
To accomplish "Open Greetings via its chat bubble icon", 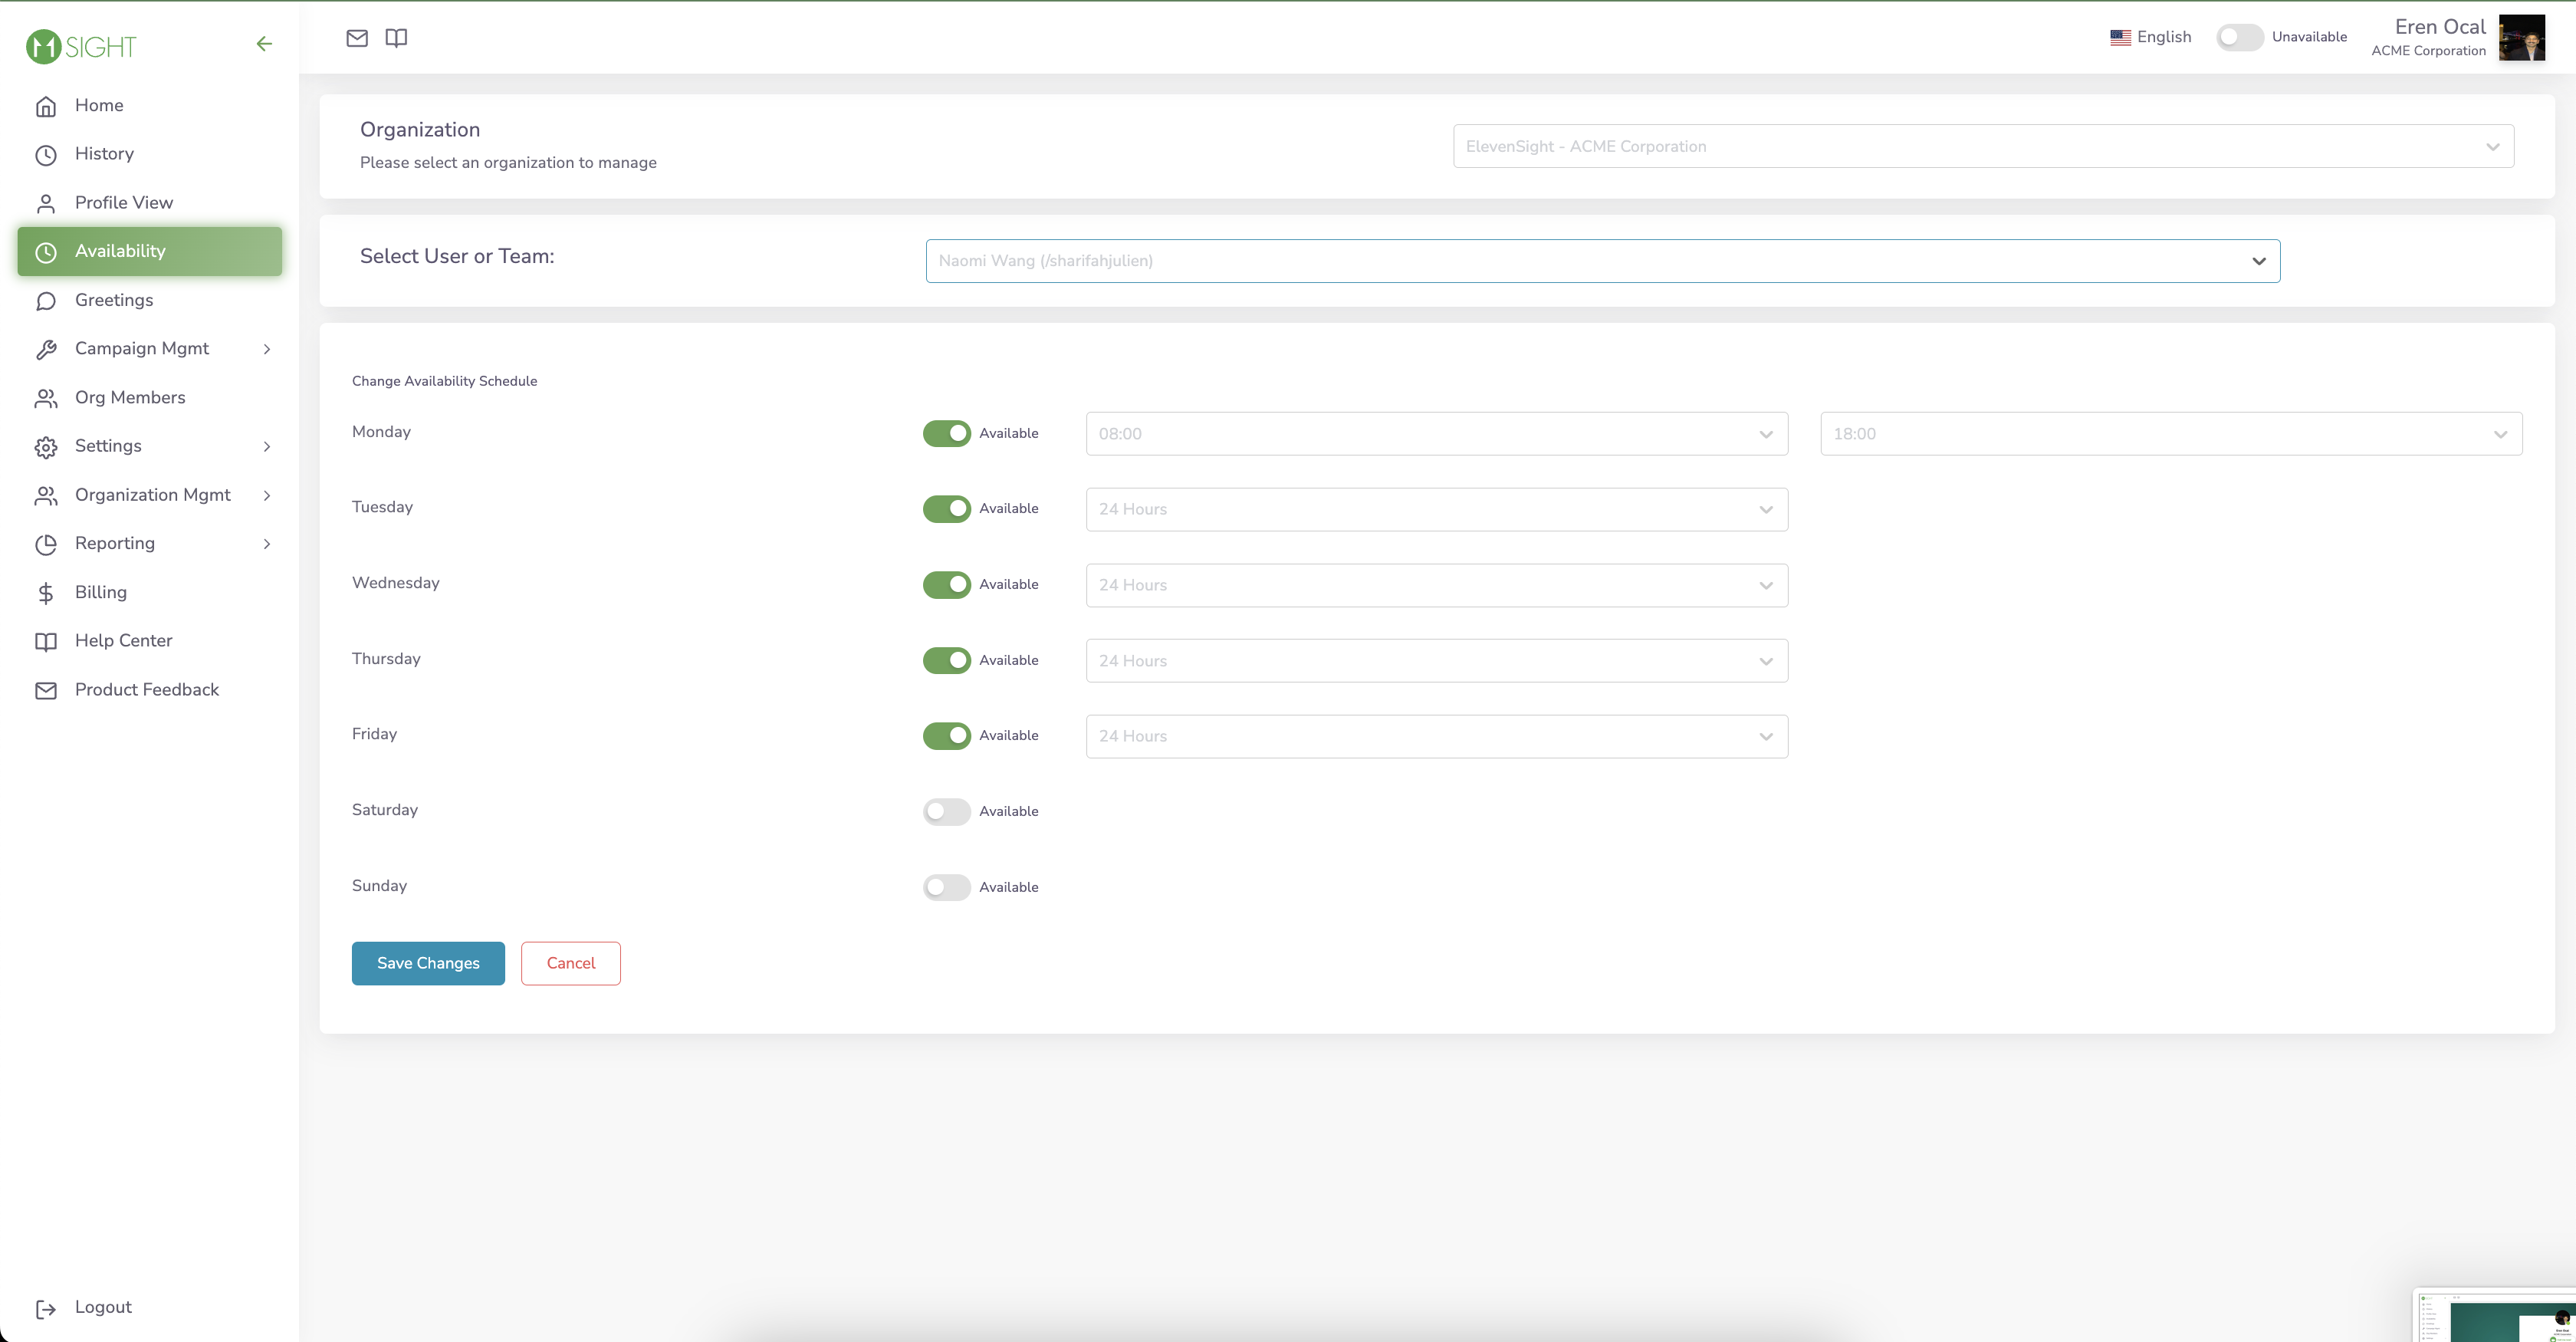I will pyautogui.click(x=46, y=300).
